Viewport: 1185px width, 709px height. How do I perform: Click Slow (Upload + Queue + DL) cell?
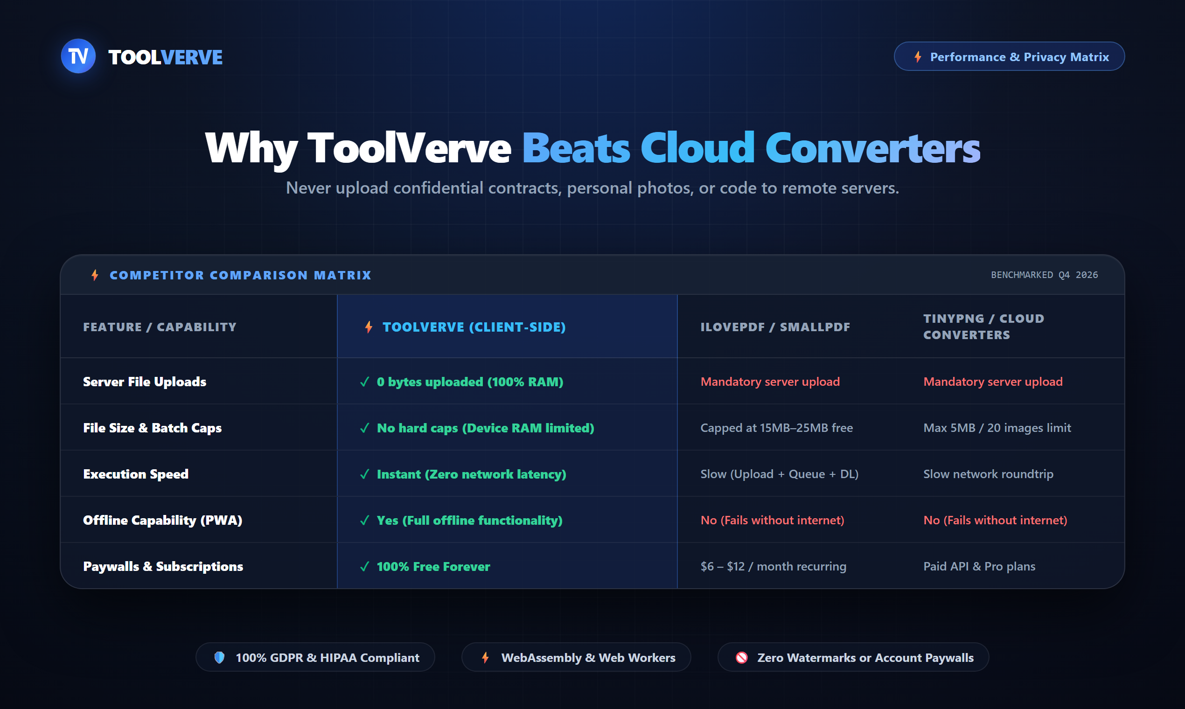(779, 474)
